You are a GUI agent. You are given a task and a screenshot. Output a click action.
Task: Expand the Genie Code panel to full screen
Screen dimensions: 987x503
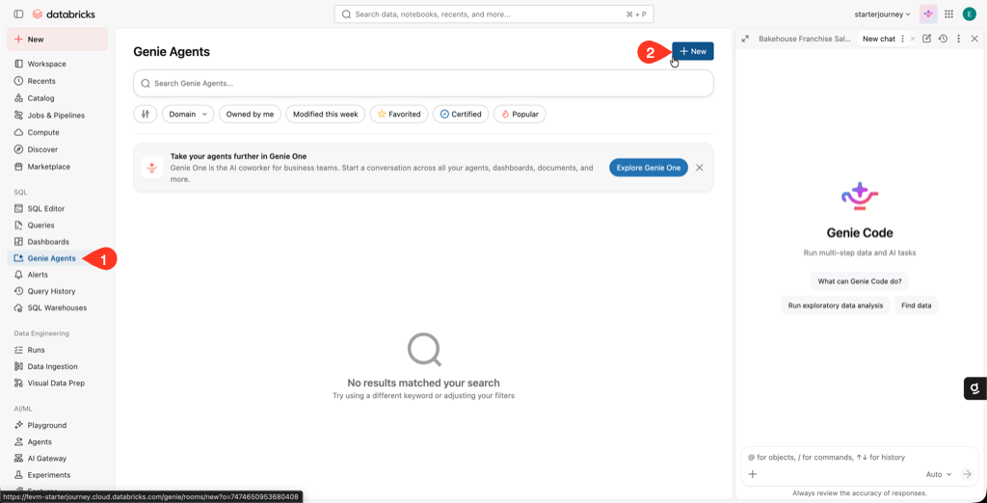click(x=745, y=40)
